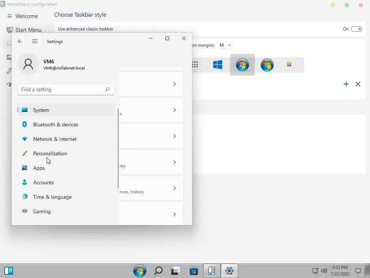The image size is (370, 278).
Task: Go to Time & language settings
Action: [x=66, y=197]
